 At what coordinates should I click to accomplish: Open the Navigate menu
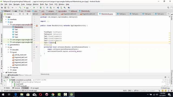pos(16,4)
